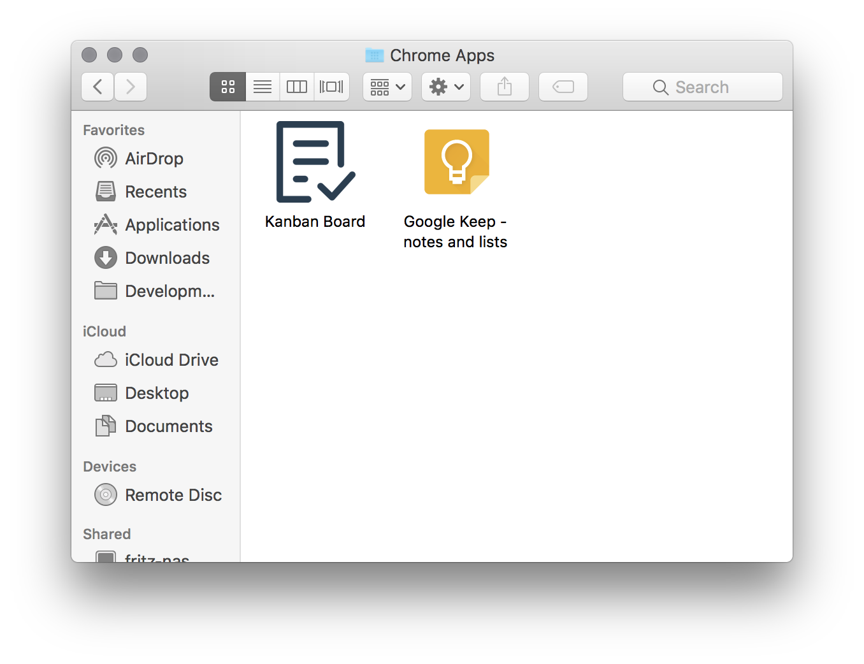Image resolution: width=864 pixels, height=664 pixels.
Task: Click the Devices section header
Action: tap(110, 466)
